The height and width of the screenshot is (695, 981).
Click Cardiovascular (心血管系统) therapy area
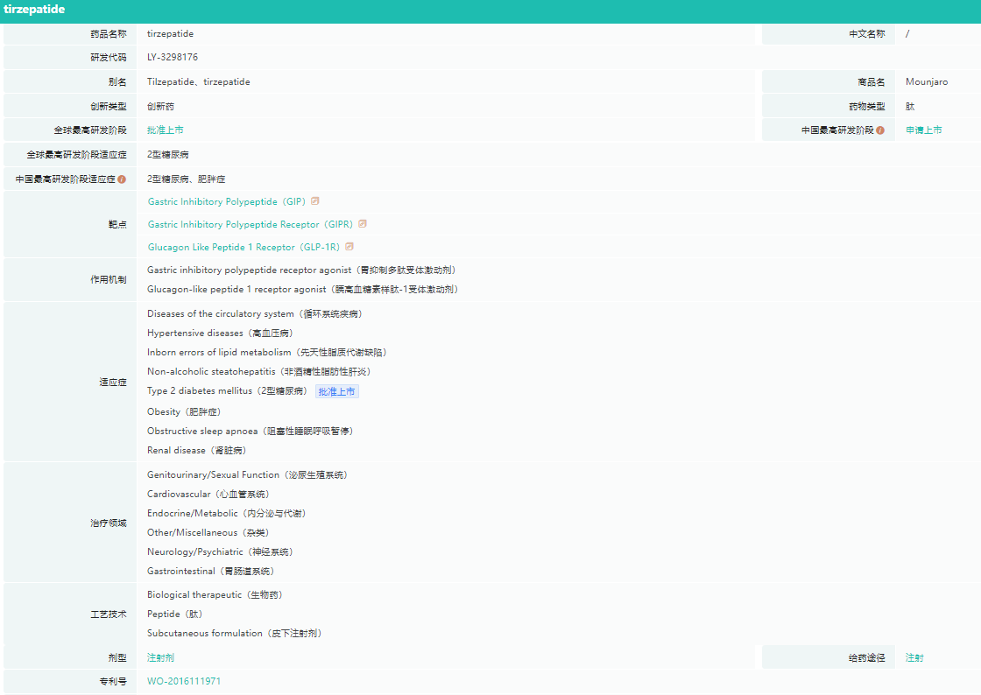(208, 495)
